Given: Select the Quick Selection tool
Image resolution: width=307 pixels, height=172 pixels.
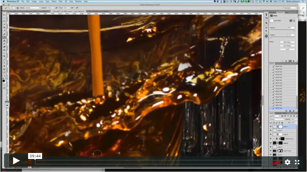Looking at the screenshot, I should click(x=4, y=24).
